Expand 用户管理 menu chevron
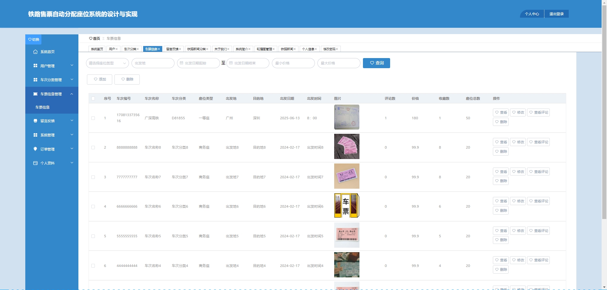Image resolution: width=607 pixels, height=290 pixels. point(72,65)
